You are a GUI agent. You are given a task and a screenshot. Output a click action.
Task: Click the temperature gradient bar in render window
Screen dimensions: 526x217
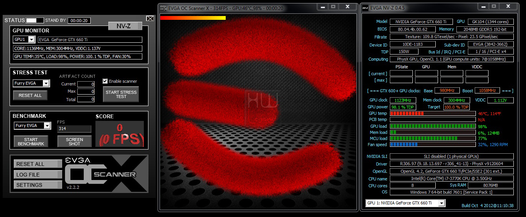click(x=193, y=18)
